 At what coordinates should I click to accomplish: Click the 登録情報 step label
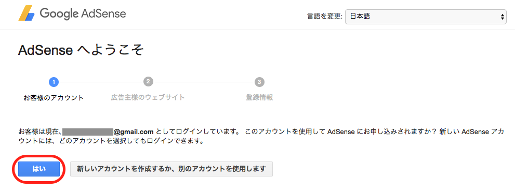[259, 97]
